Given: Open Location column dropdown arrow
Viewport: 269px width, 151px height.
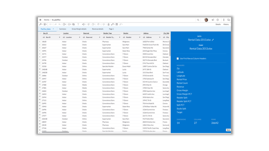Looking at the screenshot, I should pos(80,37).
